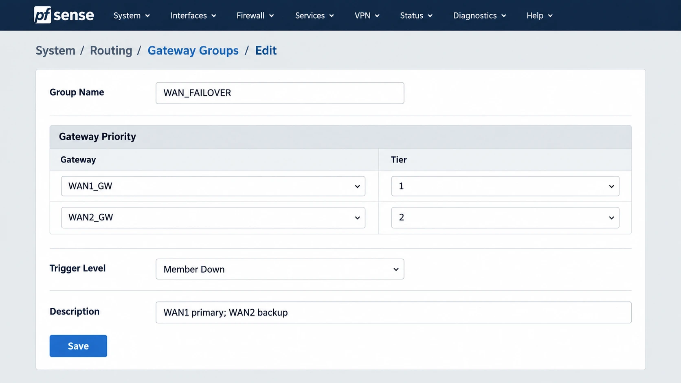
Task: Open the Trigger Level dropdown
Action: click(x=280, y=269)
